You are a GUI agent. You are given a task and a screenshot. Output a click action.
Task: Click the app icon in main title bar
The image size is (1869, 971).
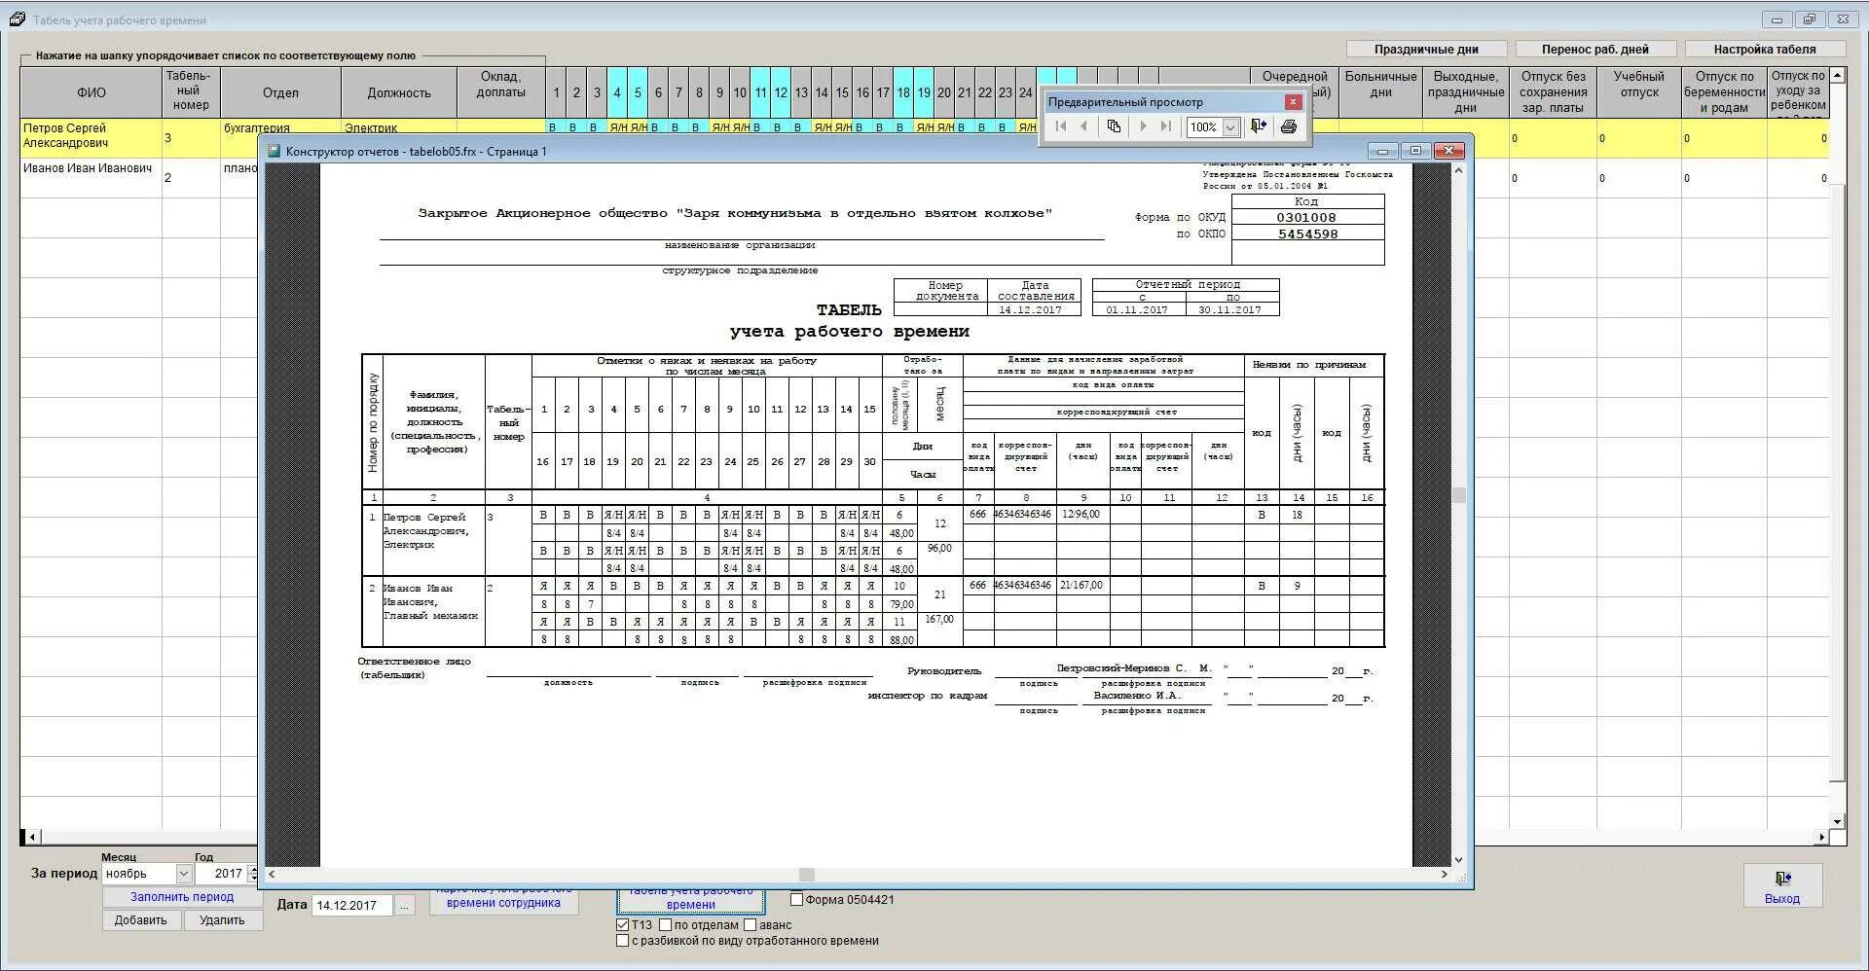coord(18,19)
